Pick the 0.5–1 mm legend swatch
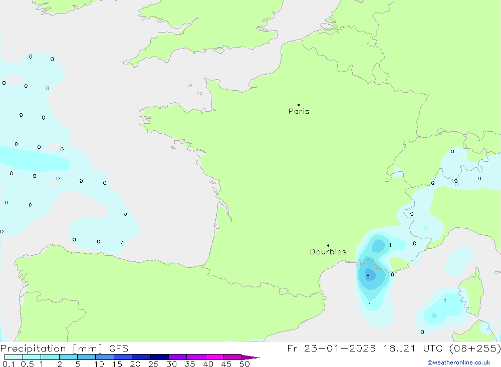The image size is (501, 367). 32,357
